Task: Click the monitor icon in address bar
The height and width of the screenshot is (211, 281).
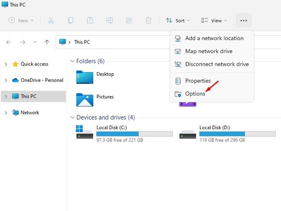Action: 62,42
